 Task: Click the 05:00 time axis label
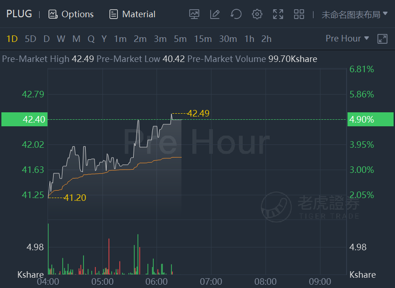point(102,281)
